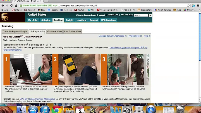Open the Viki bookmark

(91, 10)
